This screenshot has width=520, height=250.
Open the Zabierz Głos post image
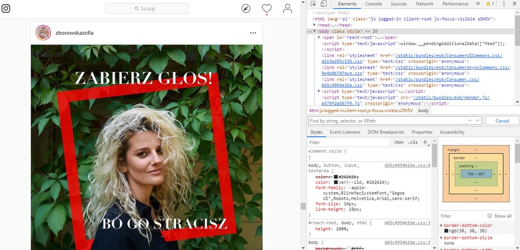click(x=147, y=147)
